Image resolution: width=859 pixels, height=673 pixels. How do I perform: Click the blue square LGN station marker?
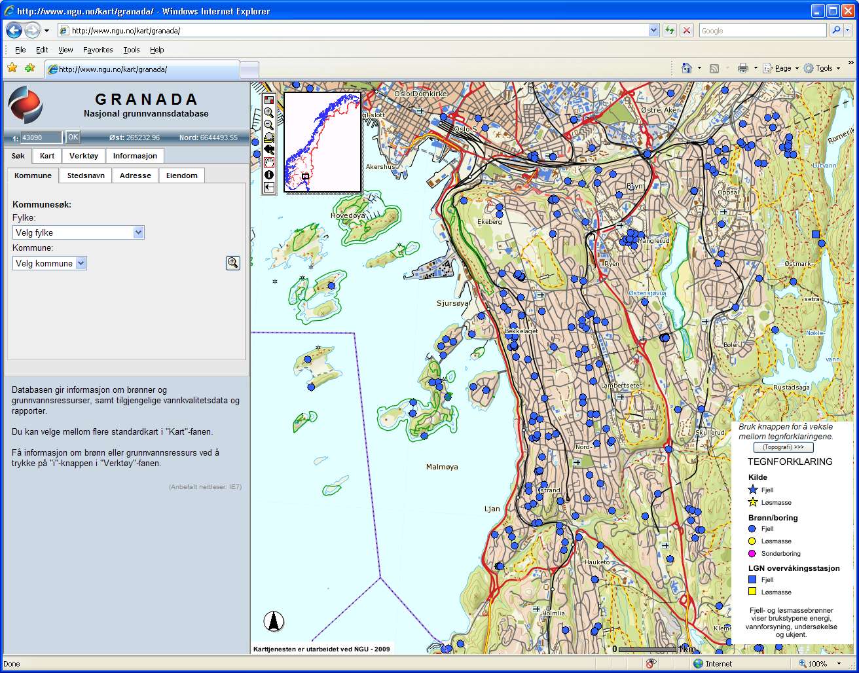point(816,234)
